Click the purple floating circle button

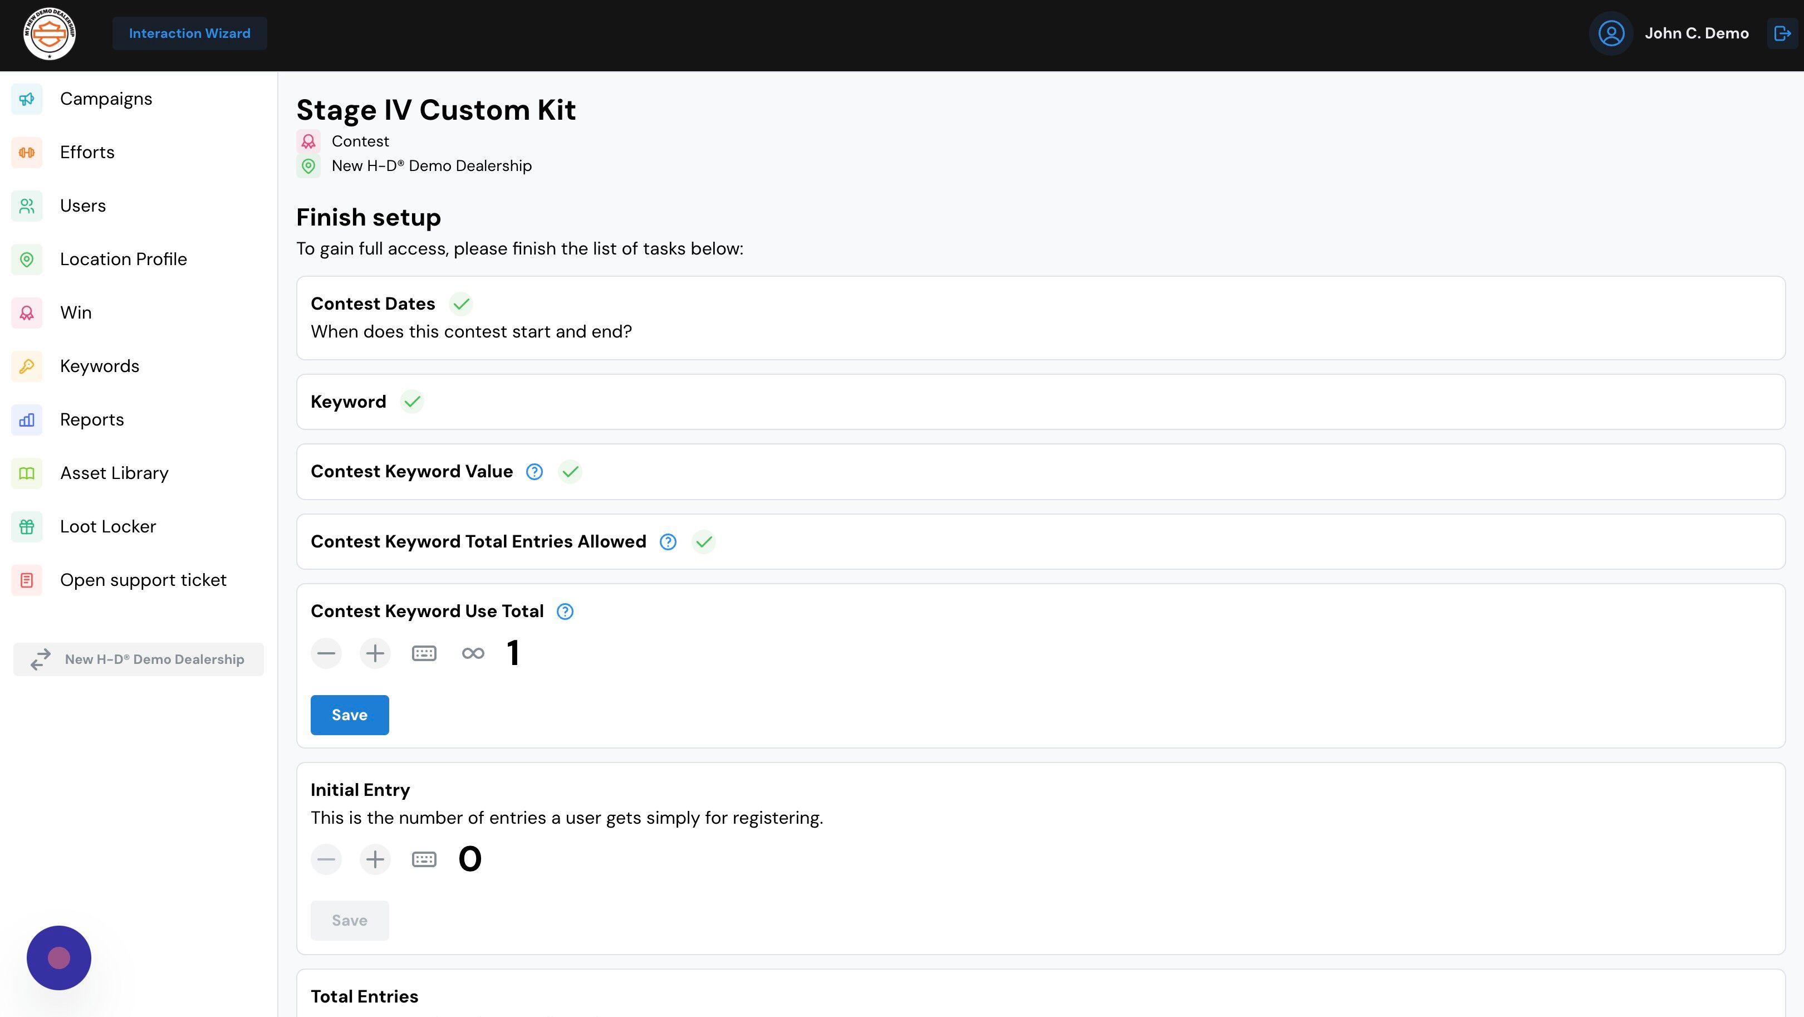59,957
